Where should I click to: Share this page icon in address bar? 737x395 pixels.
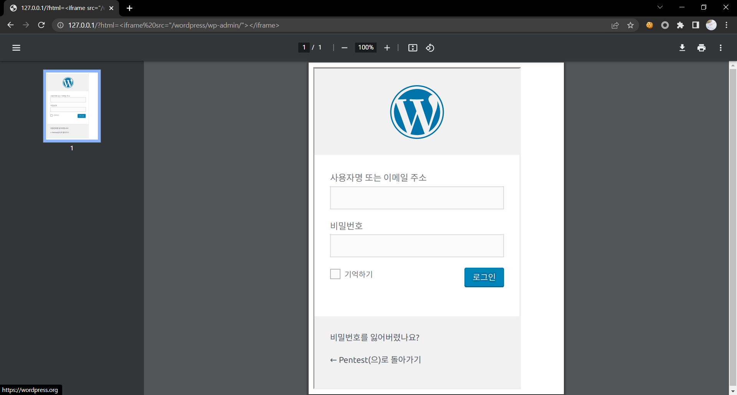(x=615, y=25)
